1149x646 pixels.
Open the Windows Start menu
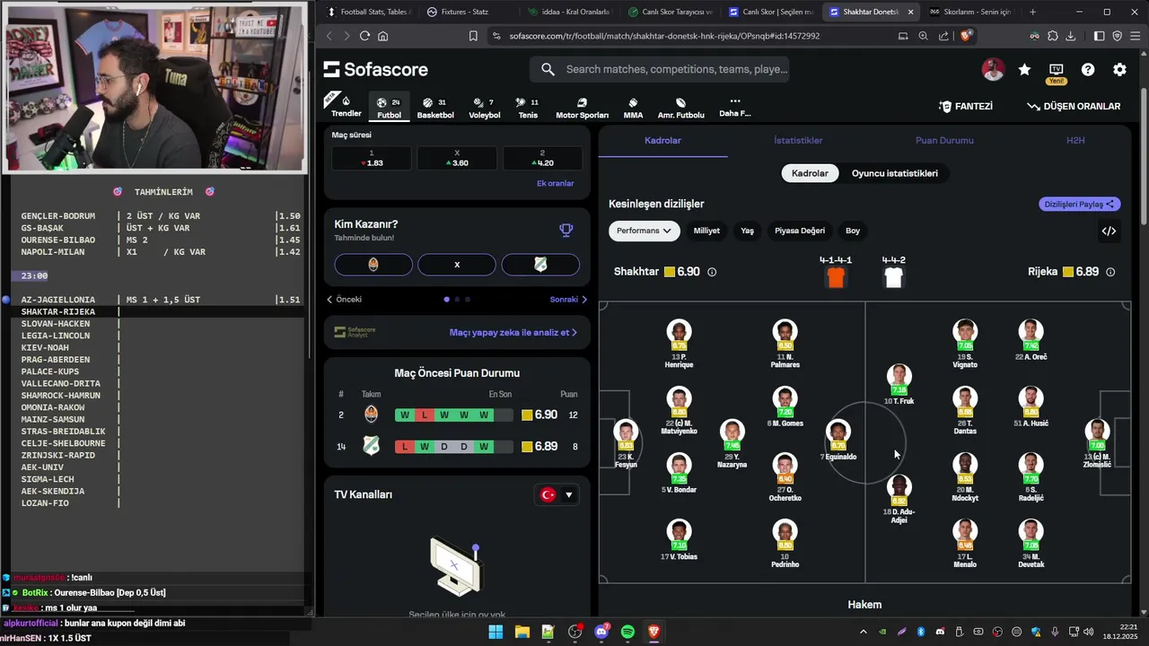pyautogui.click(x=496, y=632)
